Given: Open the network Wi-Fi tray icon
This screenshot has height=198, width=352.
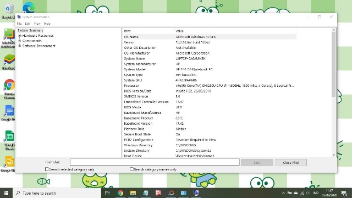Looking at the screenshot, I should (x=302, y=193).
